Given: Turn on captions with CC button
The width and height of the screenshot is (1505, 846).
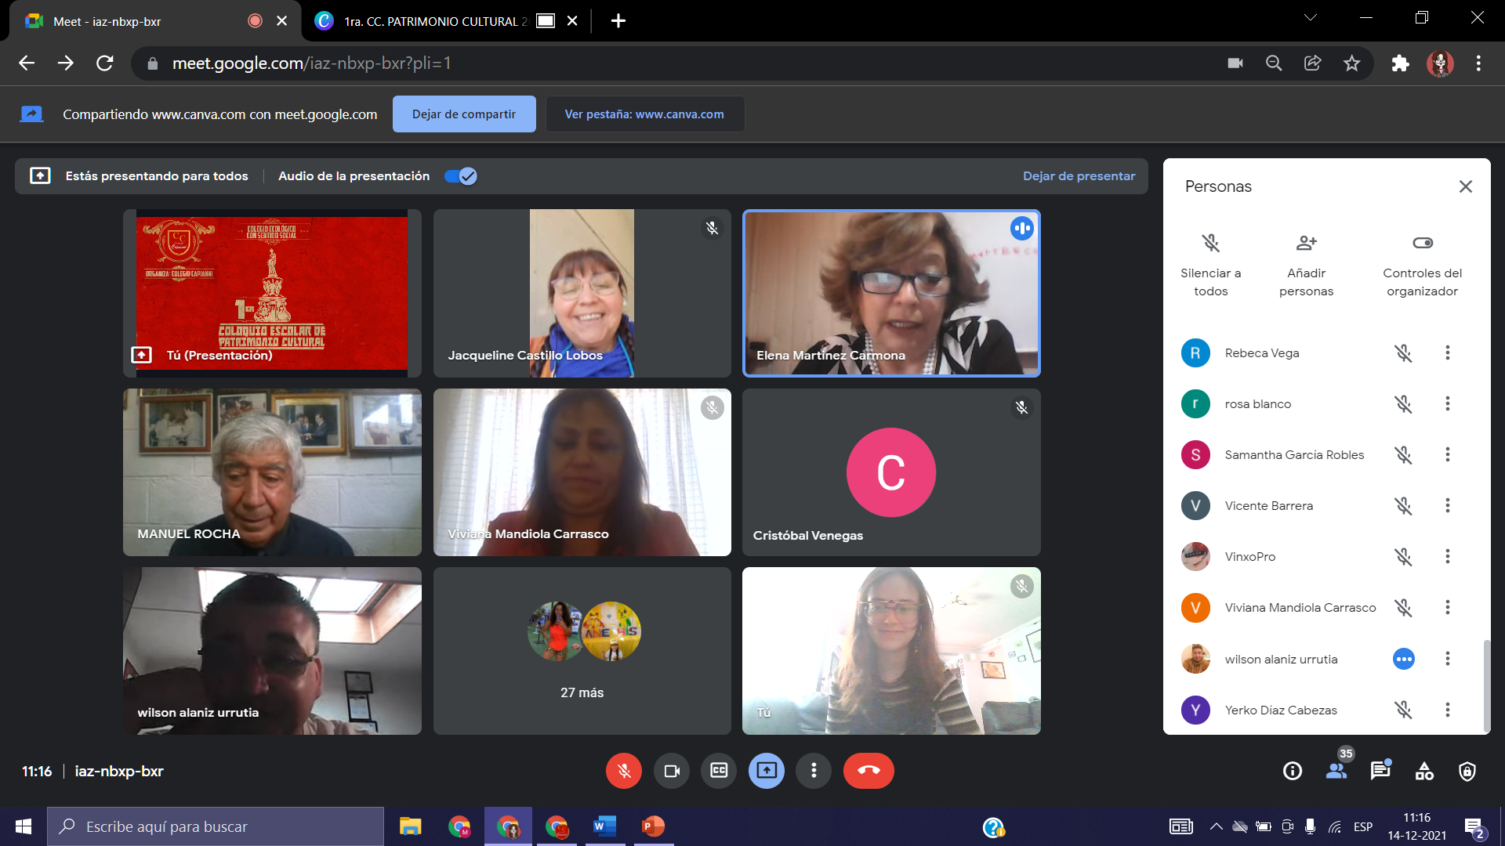Looking at the screenshot, I should [719, 771].
